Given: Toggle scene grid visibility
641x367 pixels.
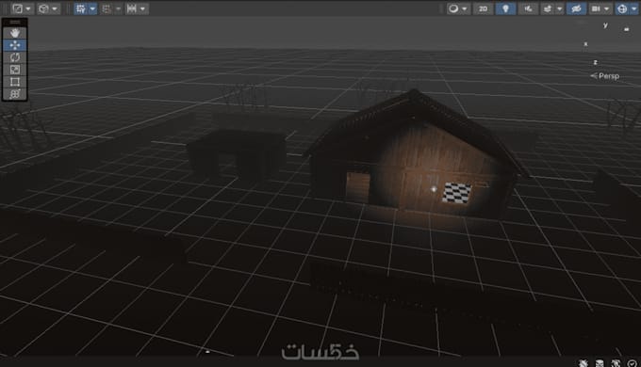Looking at the screenshot, I should (x=80, y=8).
